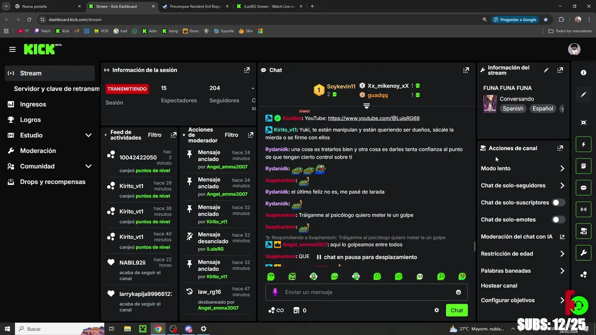596x335 pixels.
Task: Click Hostear canal action
Action: 499,286
